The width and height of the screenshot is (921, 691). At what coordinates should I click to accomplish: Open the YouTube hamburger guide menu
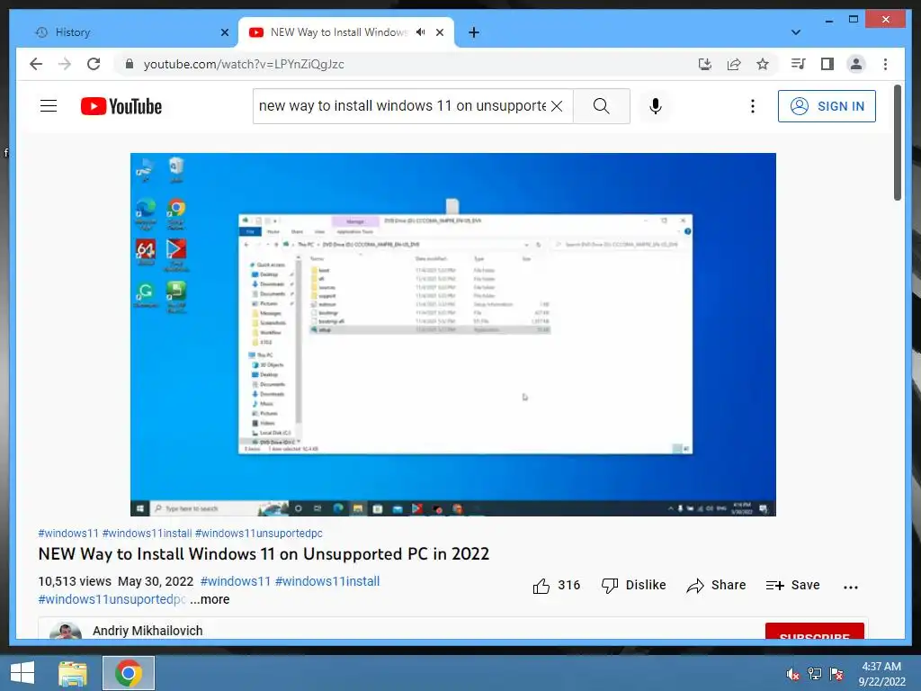coord(49,106)
